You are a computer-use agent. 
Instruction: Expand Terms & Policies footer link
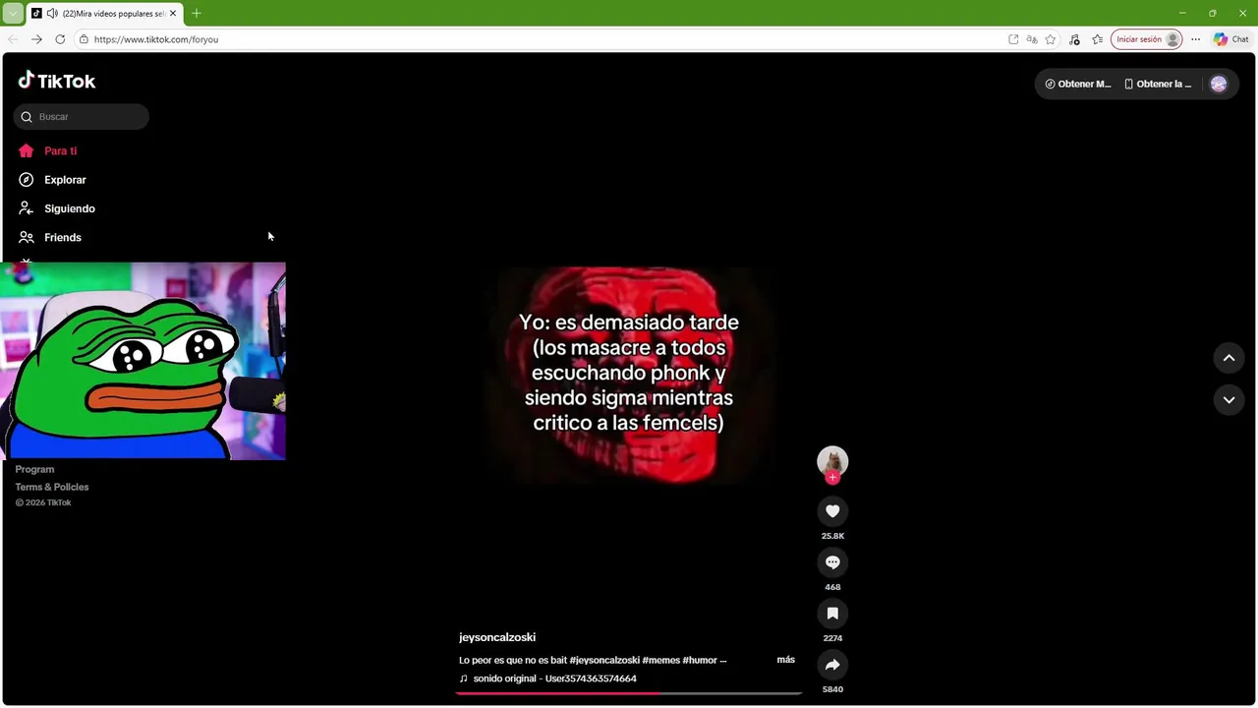point(52,487)
